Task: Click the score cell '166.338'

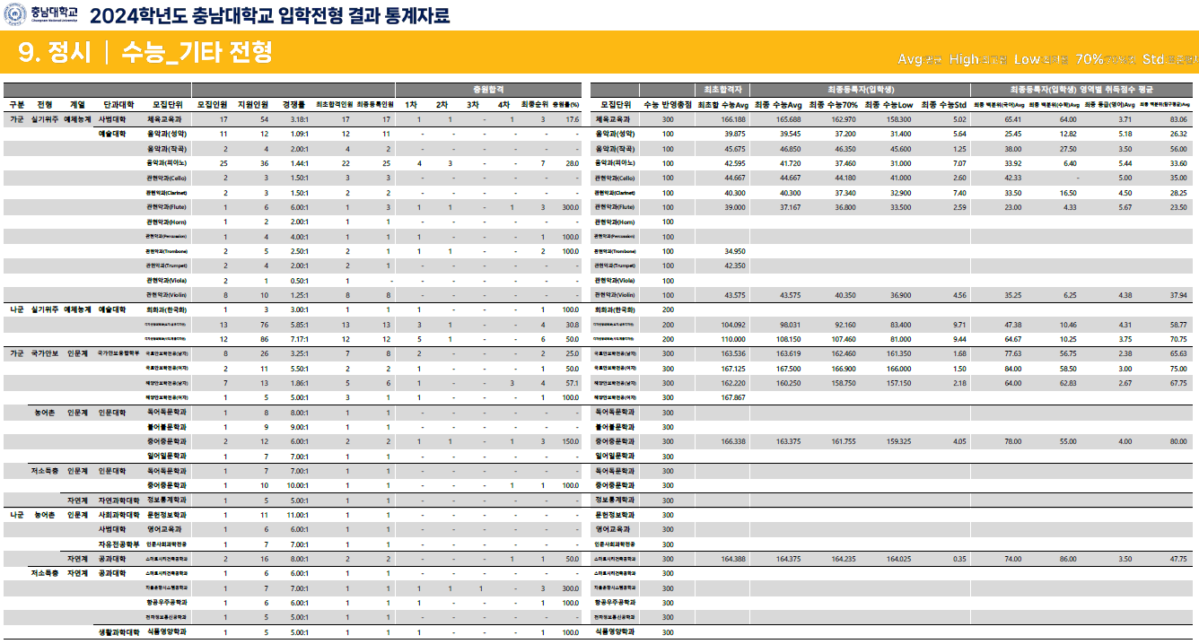Action: pyautogui.click(x=734, y=441)
